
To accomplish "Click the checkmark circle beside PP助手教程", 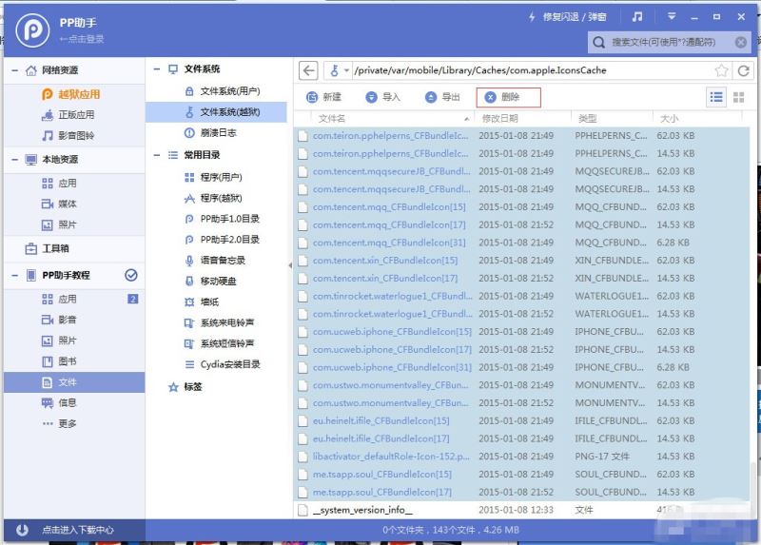I will (131, 275).
